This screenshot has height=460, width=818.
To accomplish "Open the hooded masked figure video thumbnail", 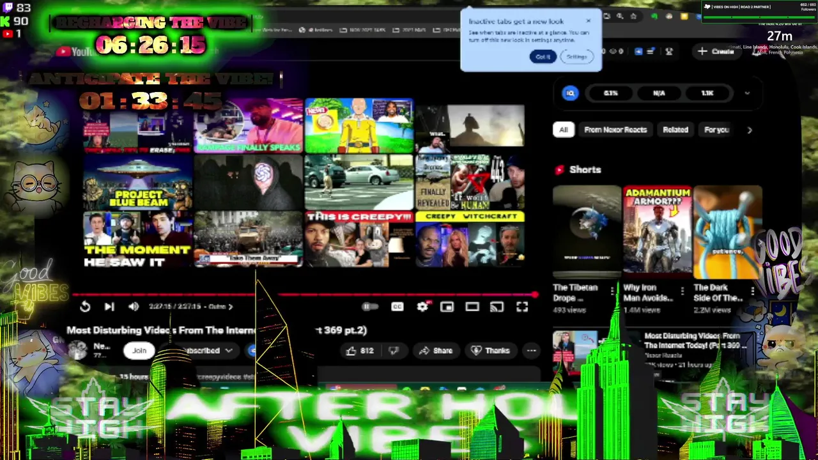I will 249,182.
